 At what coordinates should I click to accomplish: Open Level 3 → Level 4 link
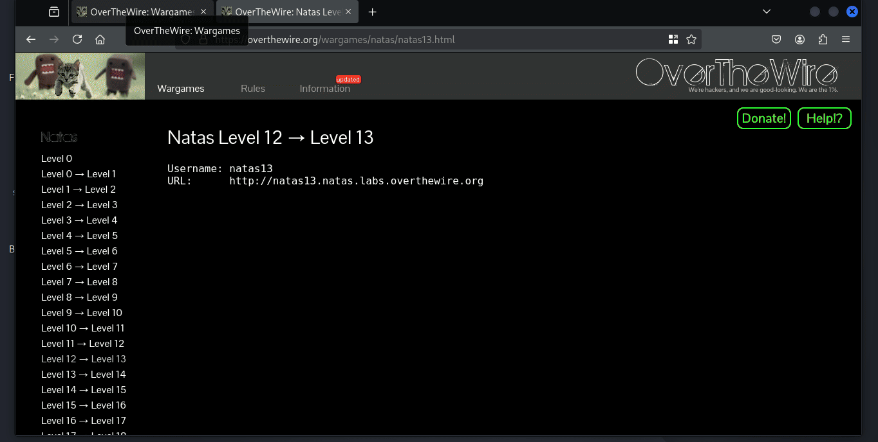click(79, 220)
